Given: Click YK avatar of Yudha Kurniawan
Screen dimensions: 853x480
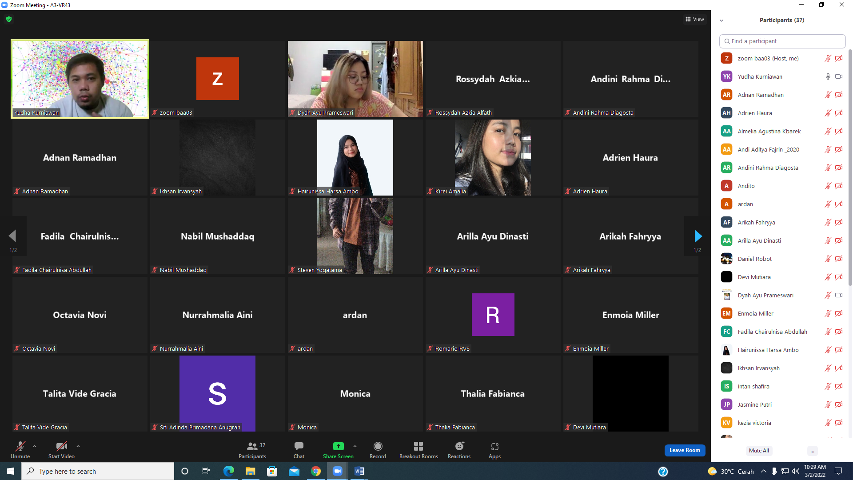Looking at the screenshot, I should pyautogui.click(x=727, y=76).
